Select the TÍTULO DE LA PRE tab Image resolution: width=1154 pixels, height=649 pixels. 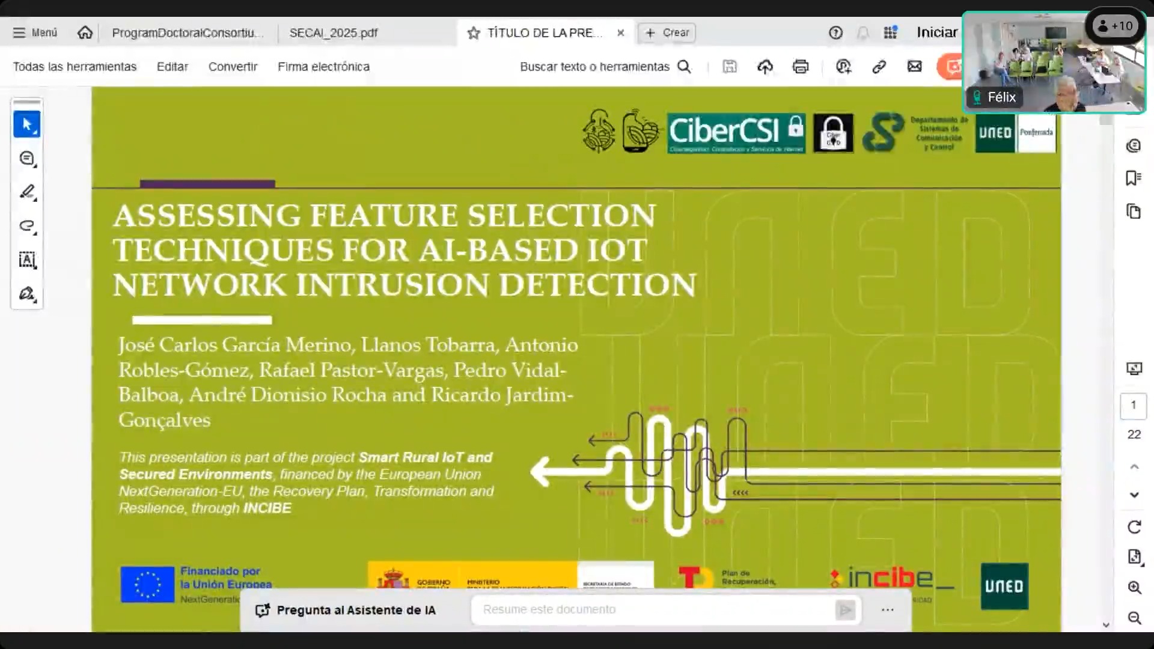click(x=544, y=32)
